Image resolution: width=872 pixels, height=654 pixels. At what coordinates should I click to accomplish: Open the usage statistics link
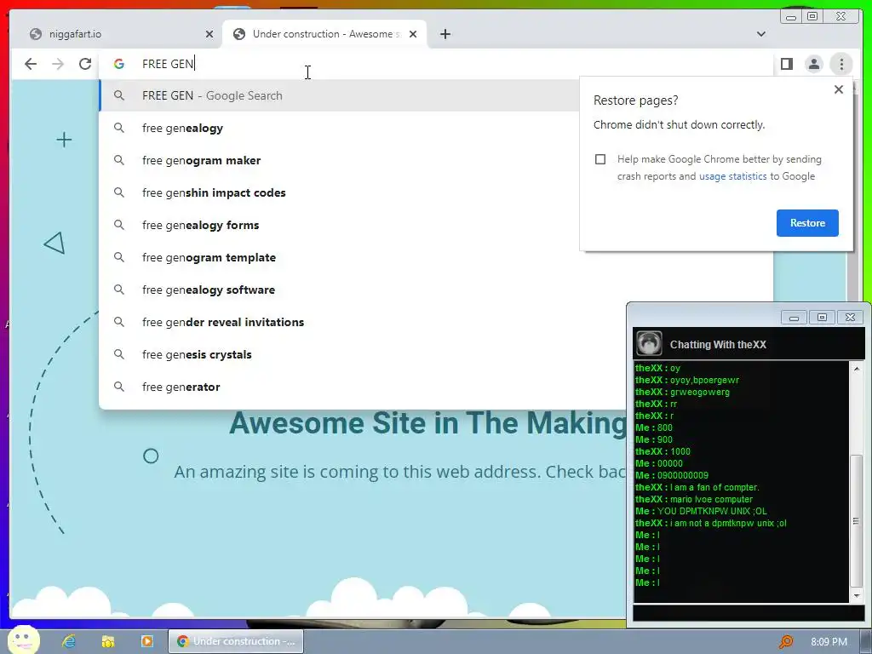pyautogui.click(x=732, y=176)
